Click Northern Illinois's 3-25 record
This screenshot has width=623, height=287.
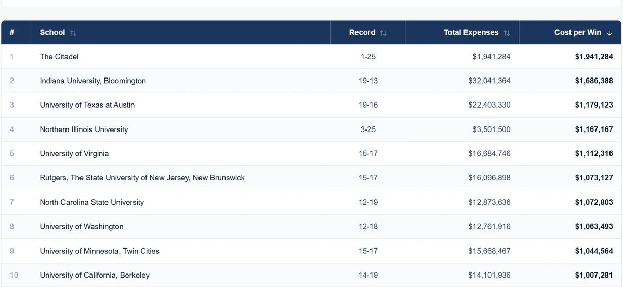(368, 129)
